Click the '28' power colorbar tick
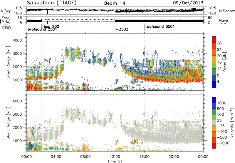Image resolution: width=235 pixels, height=163 pixels. [x=219, y=43]
